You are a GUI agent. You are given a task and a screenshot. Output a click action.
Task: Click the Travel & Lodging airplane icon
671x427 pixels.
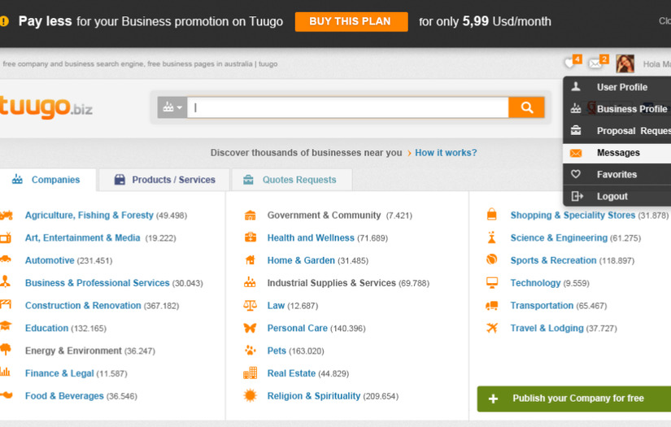click(492, 328)
